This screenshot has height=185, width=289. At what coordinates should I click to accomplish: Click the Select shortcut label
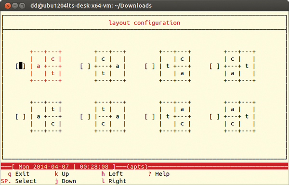[26, 181]
